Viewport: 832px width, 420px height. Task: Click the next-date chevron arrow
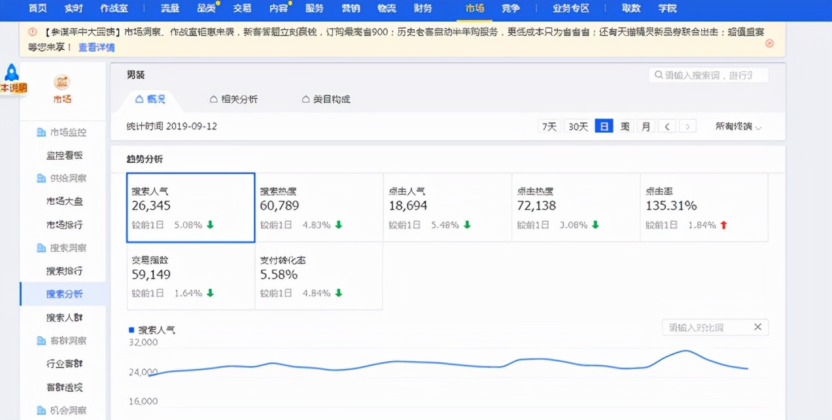688,126
